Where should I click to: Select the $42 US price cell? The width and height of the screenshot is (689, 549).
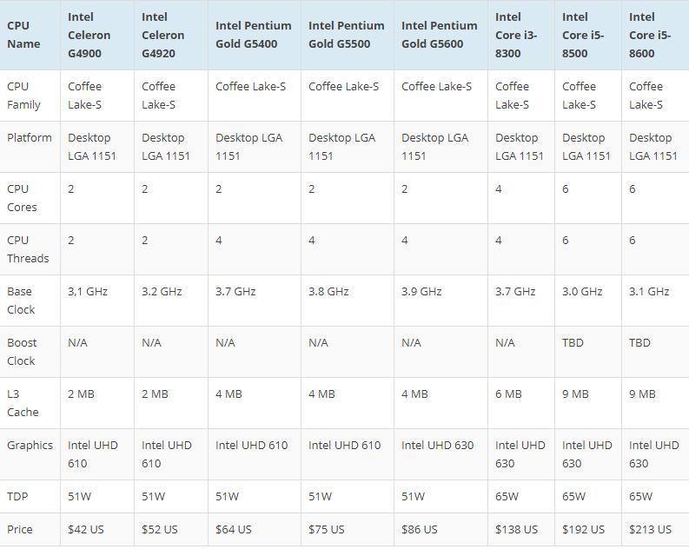[86, 530]
